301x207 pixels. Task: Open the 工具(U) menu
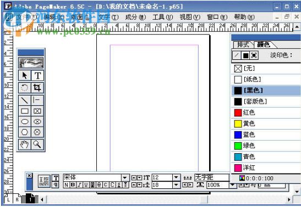pyautogui.click(x=162, y=17)
